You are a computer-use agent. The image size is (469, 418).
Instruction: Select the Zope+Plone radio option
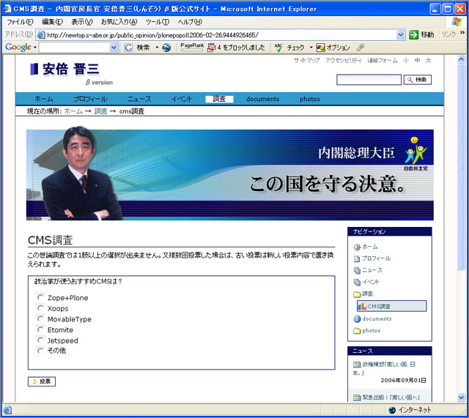[x=40, y=298]
